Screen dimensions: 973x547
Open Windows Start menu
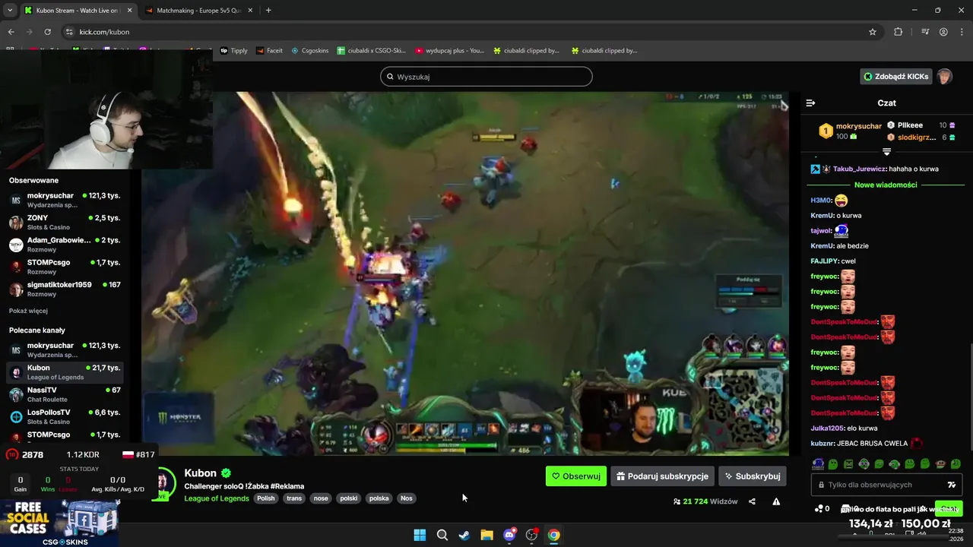[420, 535]
